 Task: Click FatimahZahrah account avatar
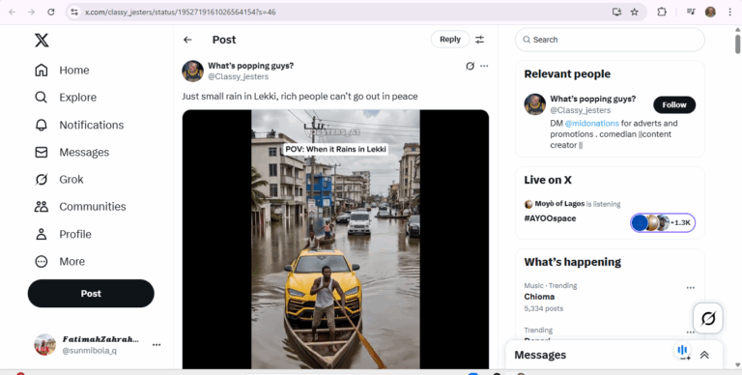[45, 345]
